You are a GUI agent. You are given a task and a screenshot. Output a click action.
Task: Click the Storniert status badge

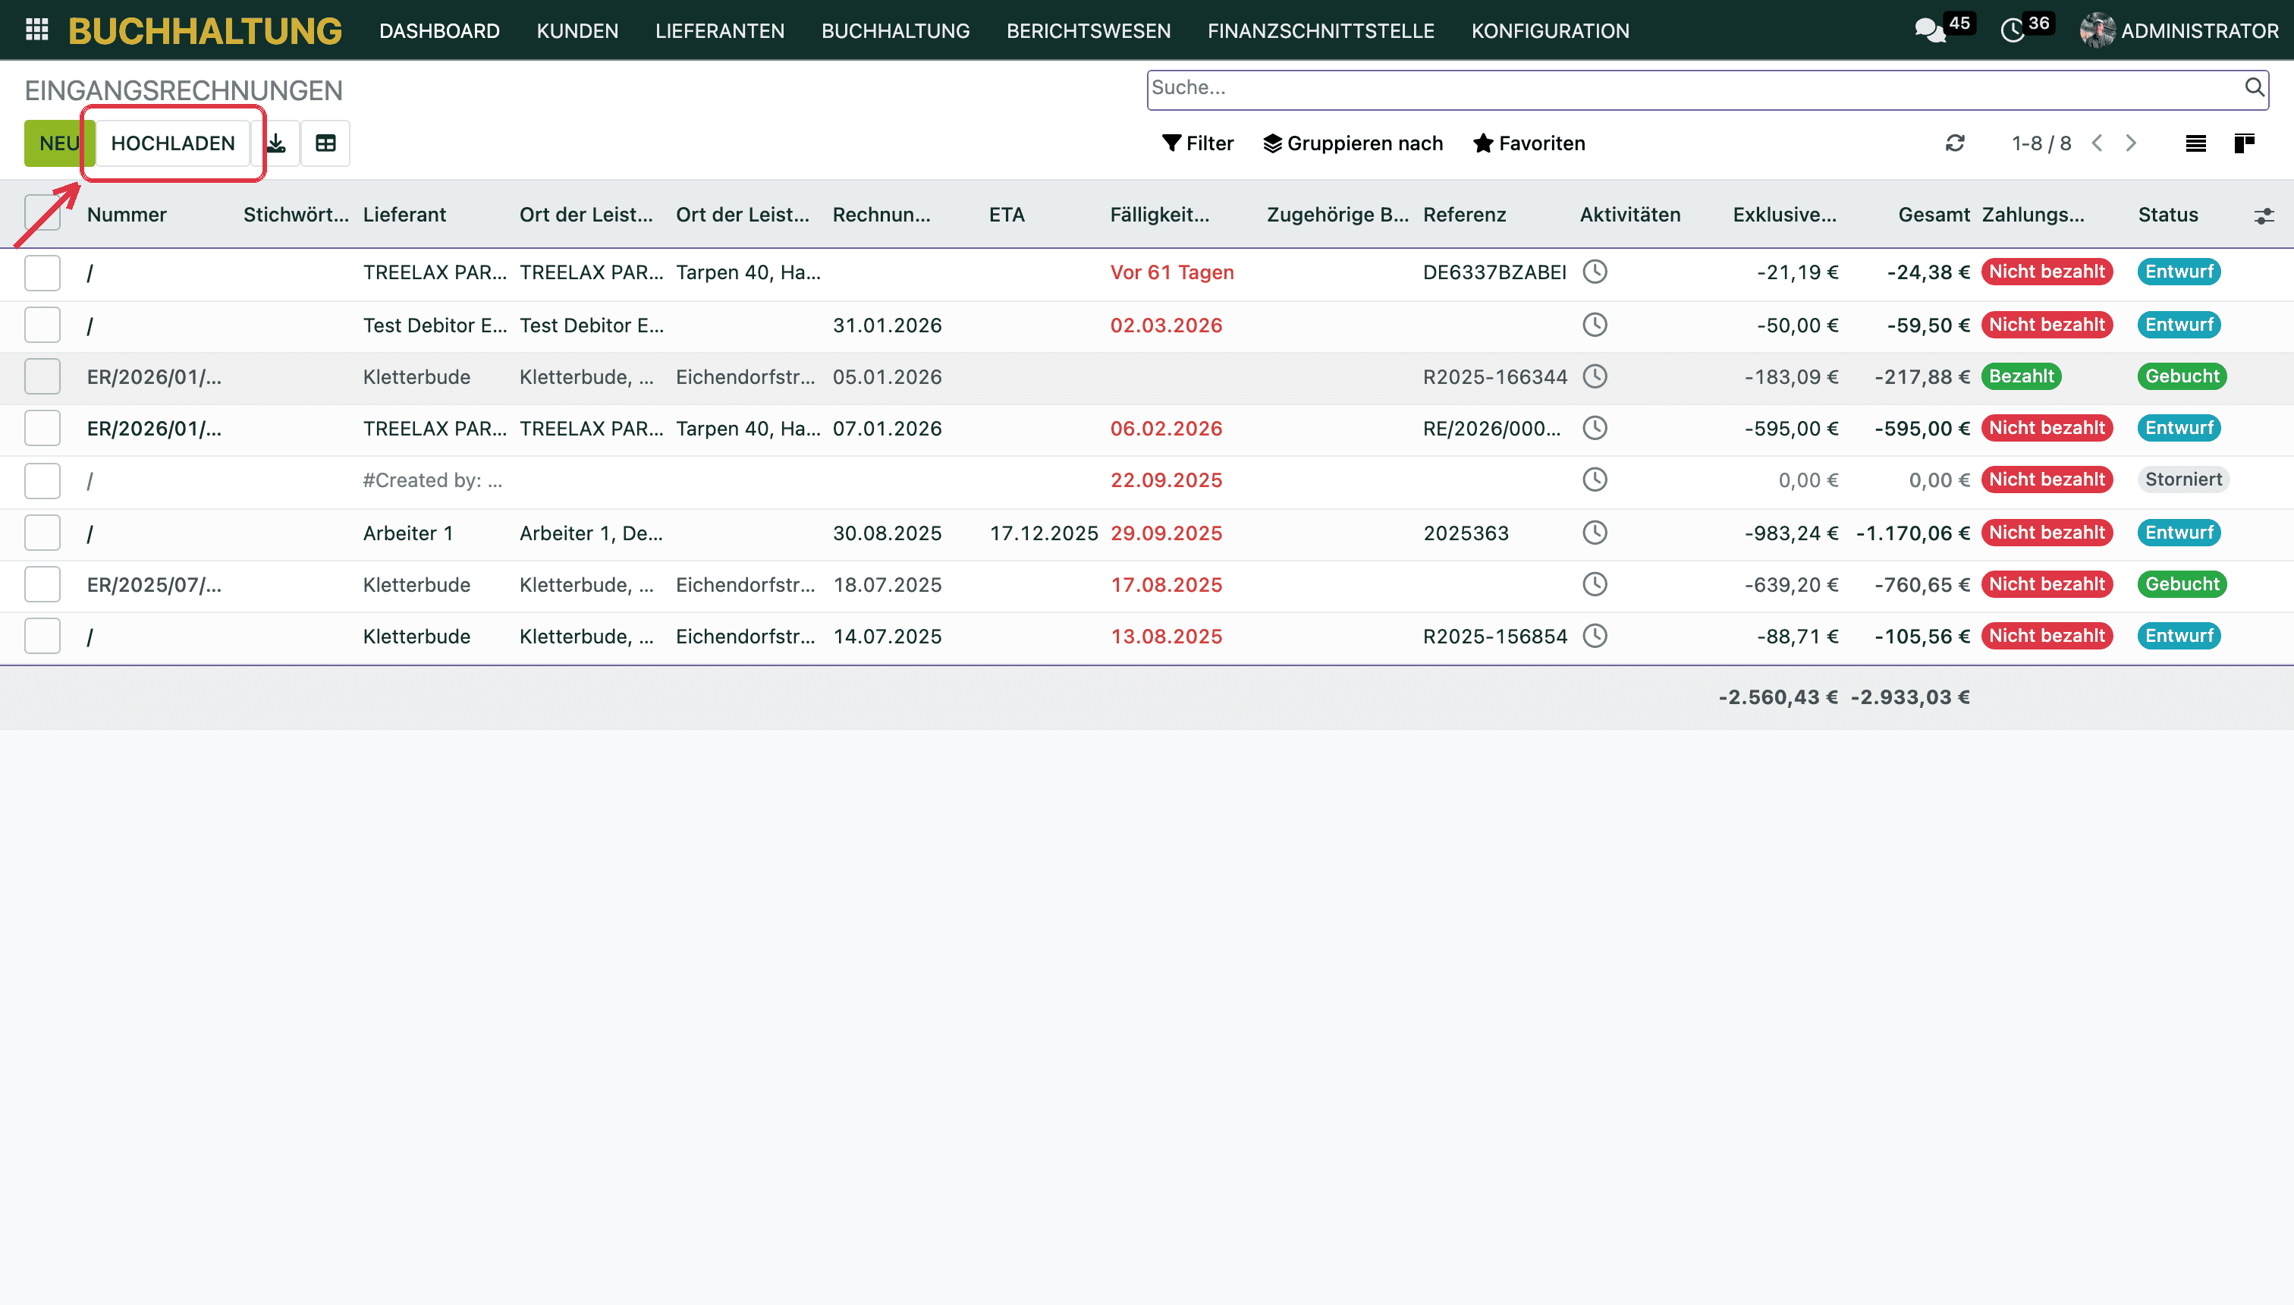[x=2184, y=480]
